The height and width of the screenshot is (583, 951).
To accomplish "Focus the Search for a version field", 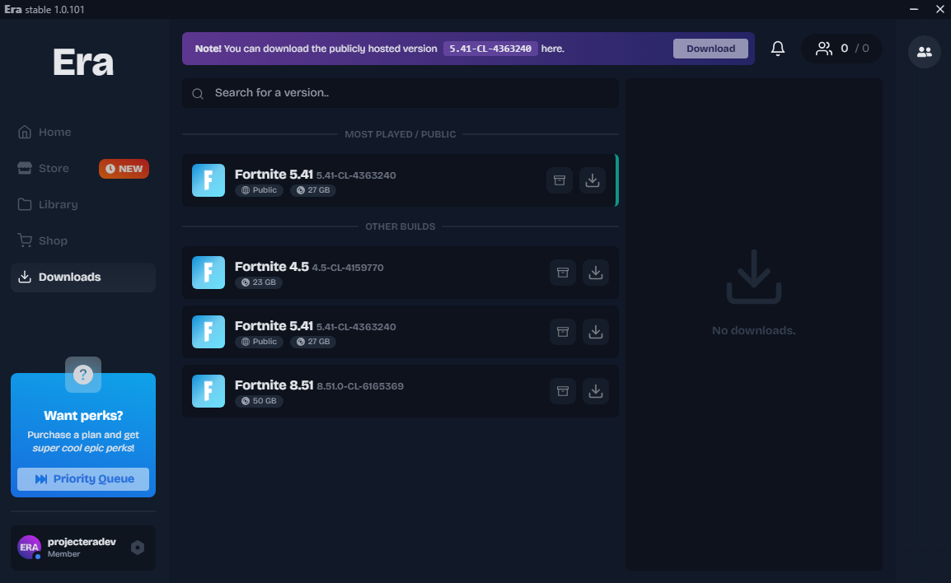I will pyautogui.click(x=401, y=93).
